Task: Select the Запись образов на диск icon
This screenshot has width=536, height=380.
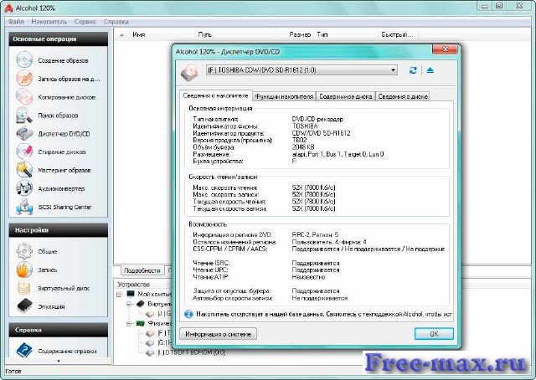Action: pos(24,78)
